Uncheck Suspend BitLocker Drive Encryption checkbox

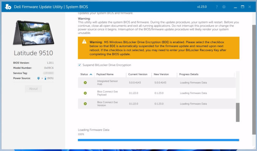[x=79, y=65]
